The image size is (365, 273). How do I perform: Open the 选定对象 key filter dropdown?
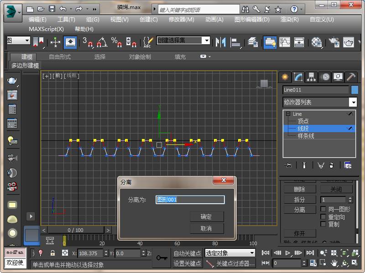[x=252, y=253]
